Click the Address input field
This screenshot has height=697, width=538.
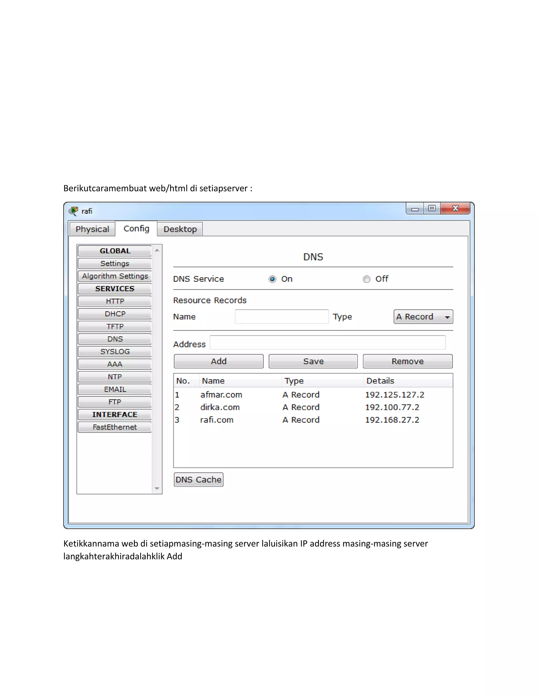[x=327, y=343]
